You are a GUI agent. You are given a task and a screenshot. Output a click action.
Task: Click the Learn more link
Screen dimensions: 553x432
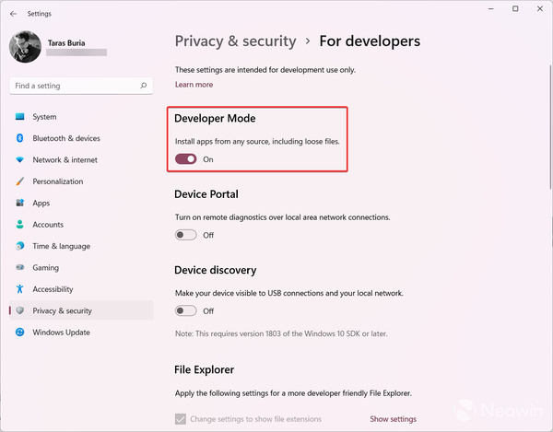point(194,85)
